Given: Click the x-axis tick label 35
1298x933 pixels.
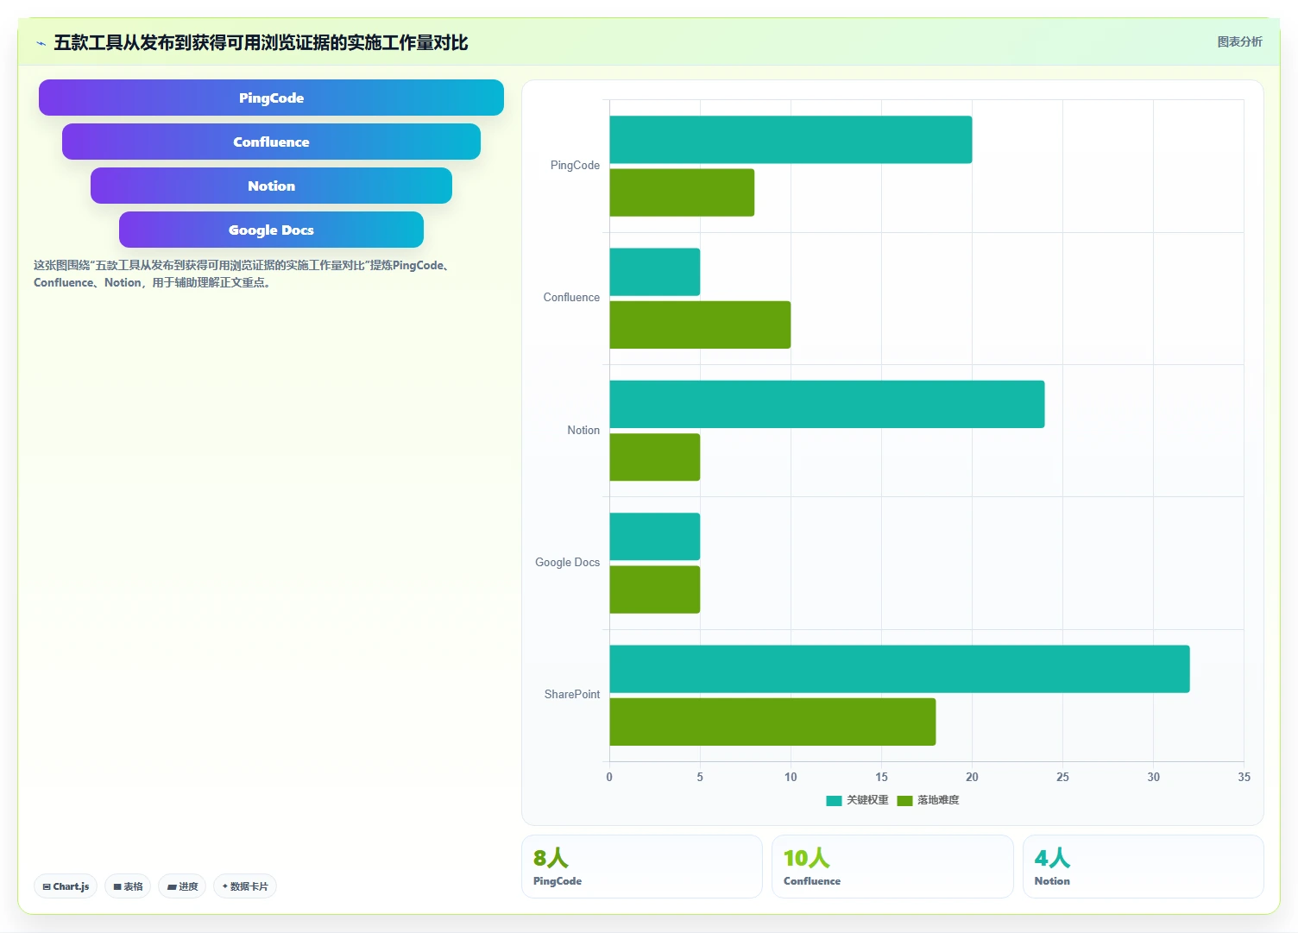Looking at the screenshot, I should click(1244, 777).
